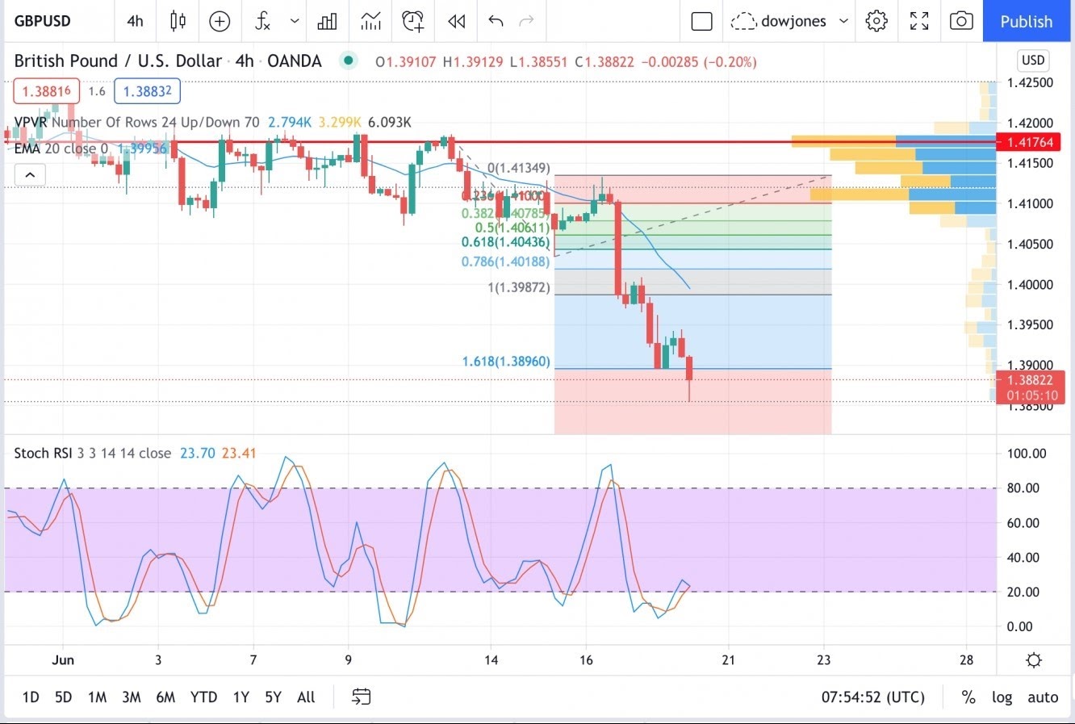Open the GBPUSD symbol search
The image size is (1075, 724).
[43, 21]
